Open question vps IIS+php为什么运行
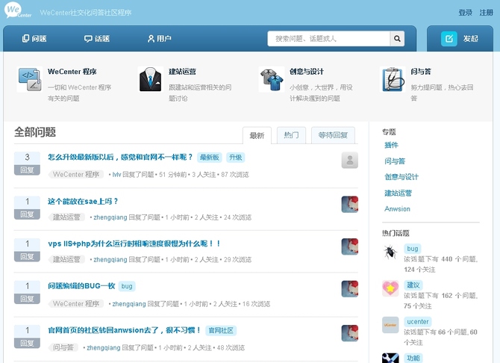 point(134,243)
